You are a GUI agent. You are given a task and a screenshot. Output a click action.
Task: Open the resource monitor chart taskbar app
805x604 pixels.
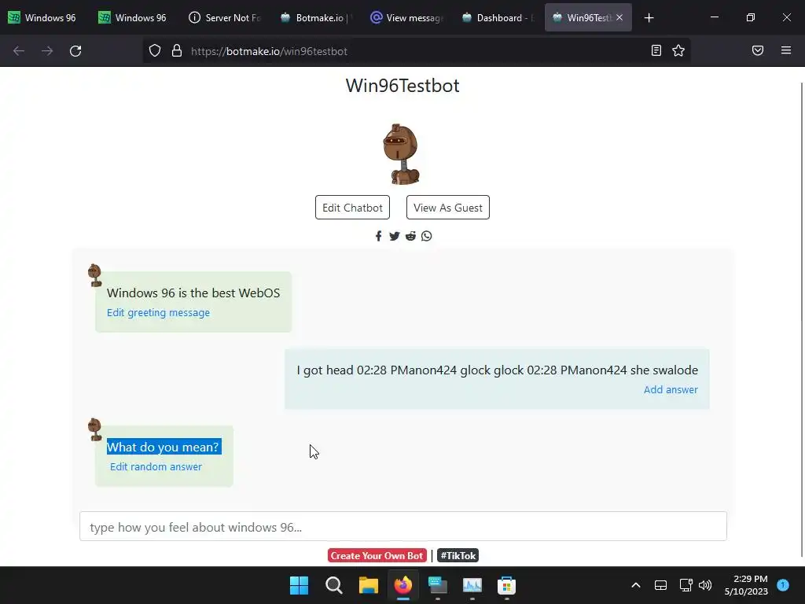472,585
